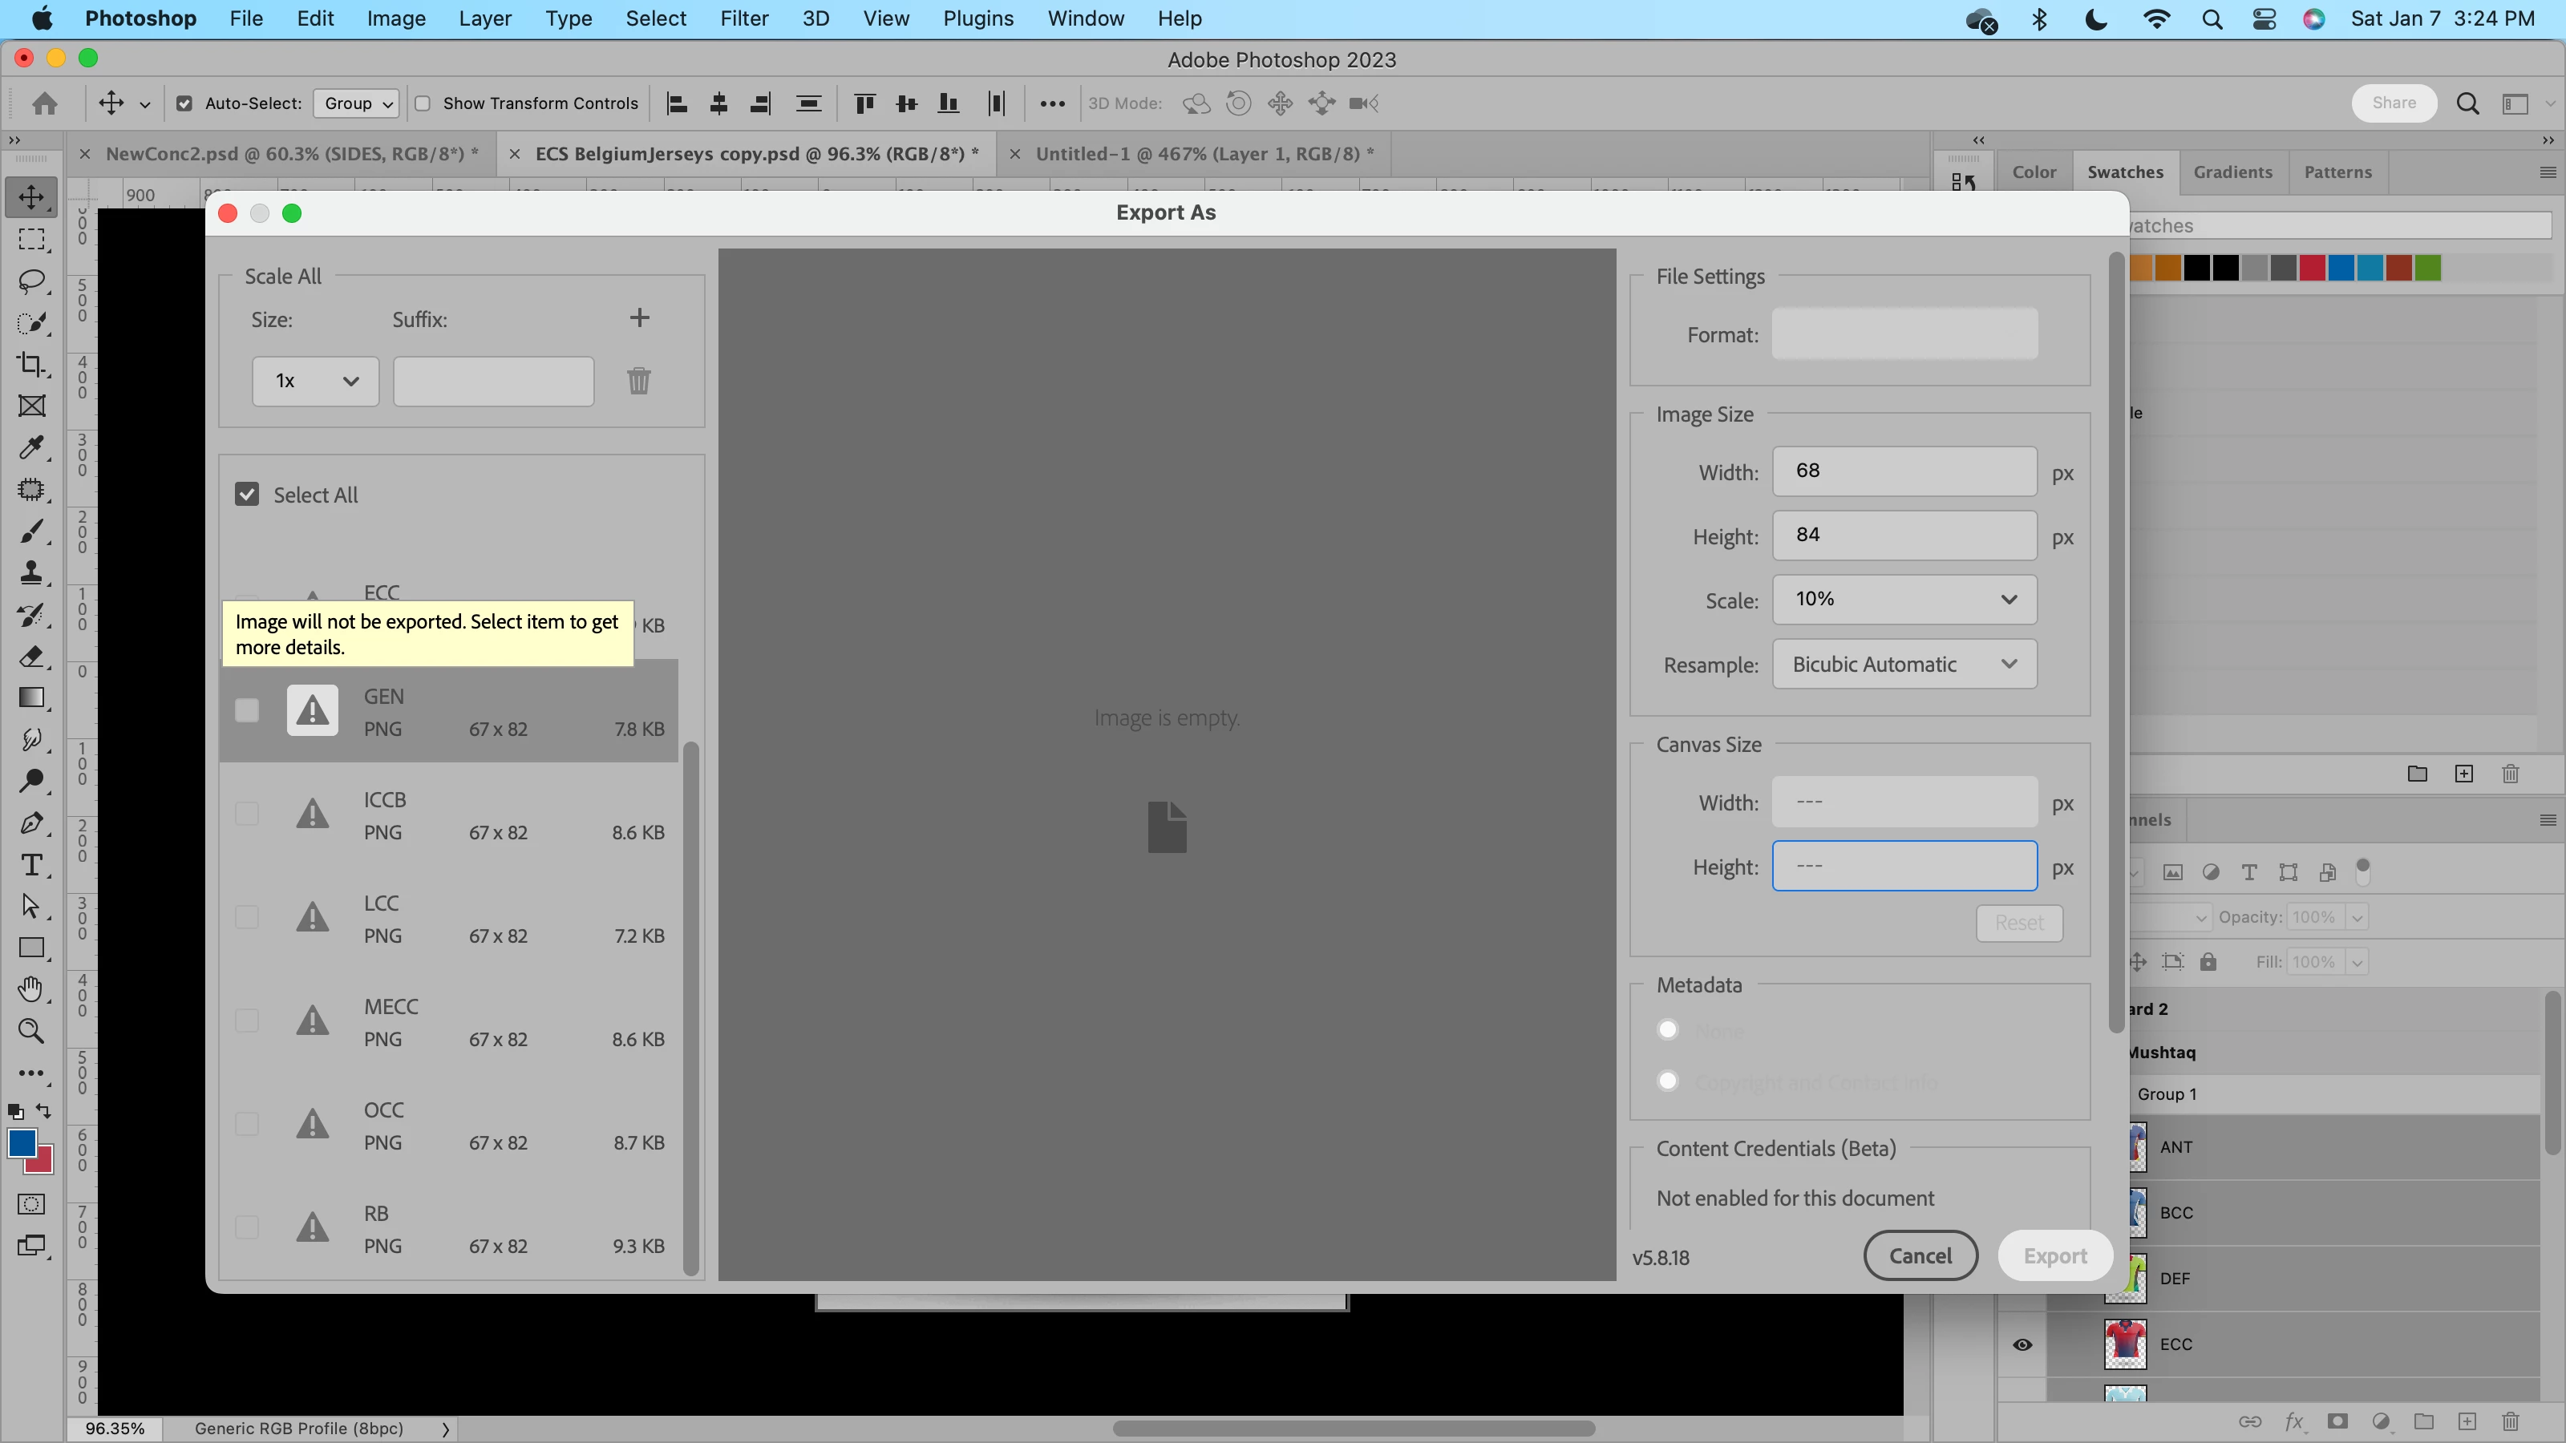The image size is (2566, 1443).
Task: Open the Scale 10% dropdown
Action: [x=1904, y=600]
